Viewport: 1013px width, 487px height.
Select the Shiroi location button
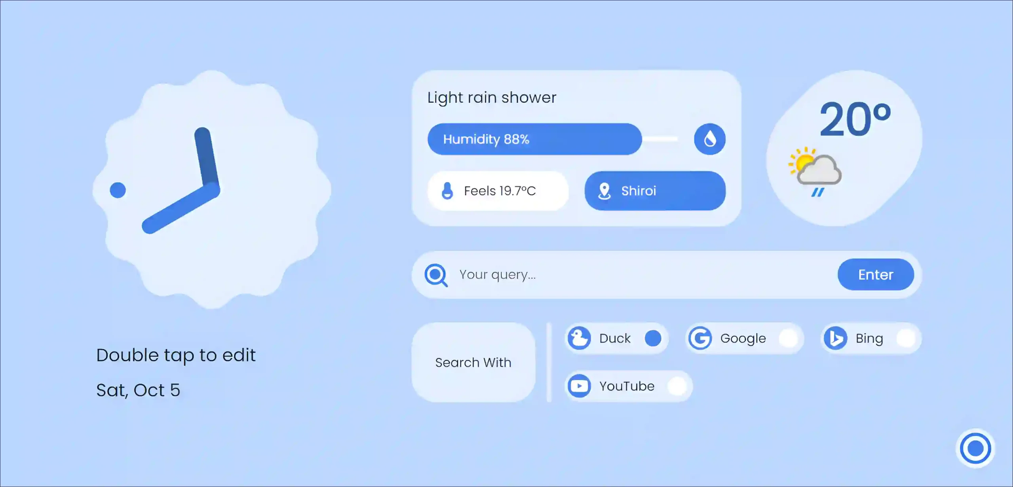point(654,191)
